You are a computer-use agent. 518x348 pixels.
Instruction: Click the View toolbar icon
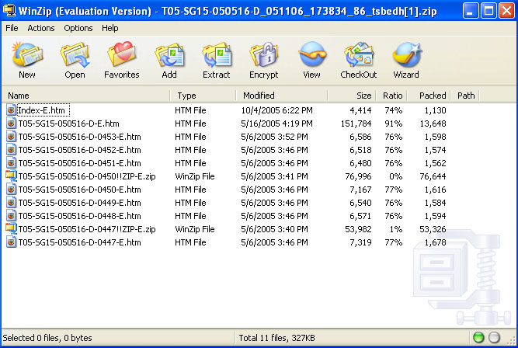312,54
